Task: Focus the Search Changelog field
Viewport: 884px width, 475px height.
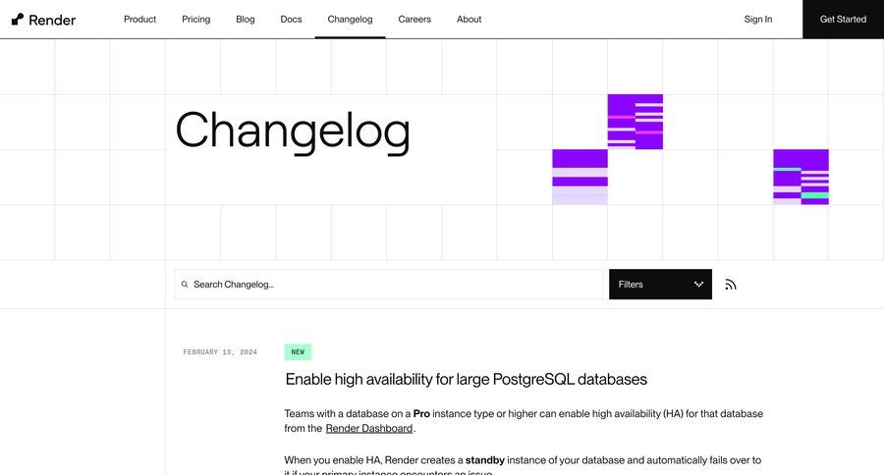Action: click(393, 285)
